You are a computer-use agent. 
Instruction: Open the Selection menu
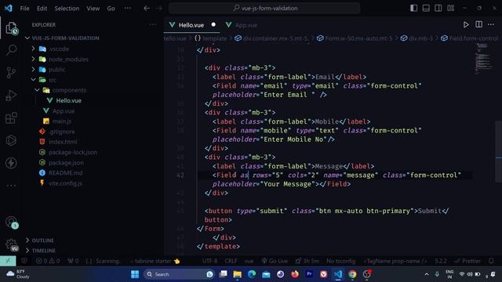point(67,9)
